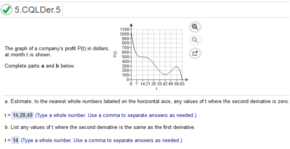The image size is (290, 149).
Task: Click answer field containing 14,28,49
Action: [x=22, y=115]
